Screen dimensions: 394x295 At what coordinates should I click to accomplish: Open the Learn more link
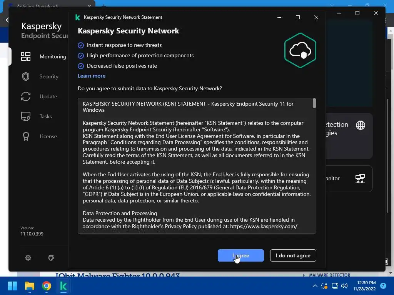point(92,76)
